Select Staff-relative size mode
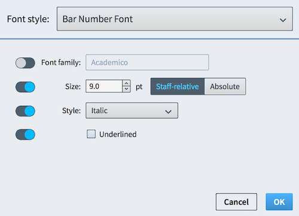The height and width of the screenshot is (216, 299). pos(178,86)
